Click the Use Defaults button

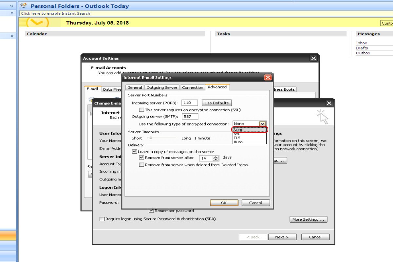[x=216, y=103]
